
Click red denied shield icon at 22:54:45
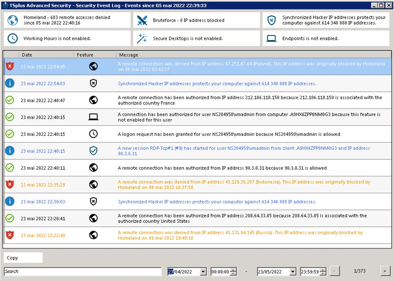tap(10, 66)
